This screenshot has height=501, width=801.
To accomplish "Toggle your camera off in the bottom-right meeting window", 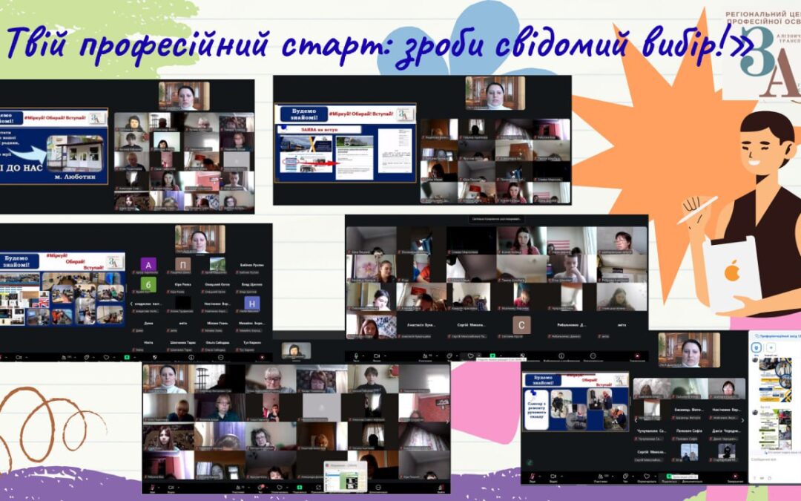I will click(x=553, y=477).
